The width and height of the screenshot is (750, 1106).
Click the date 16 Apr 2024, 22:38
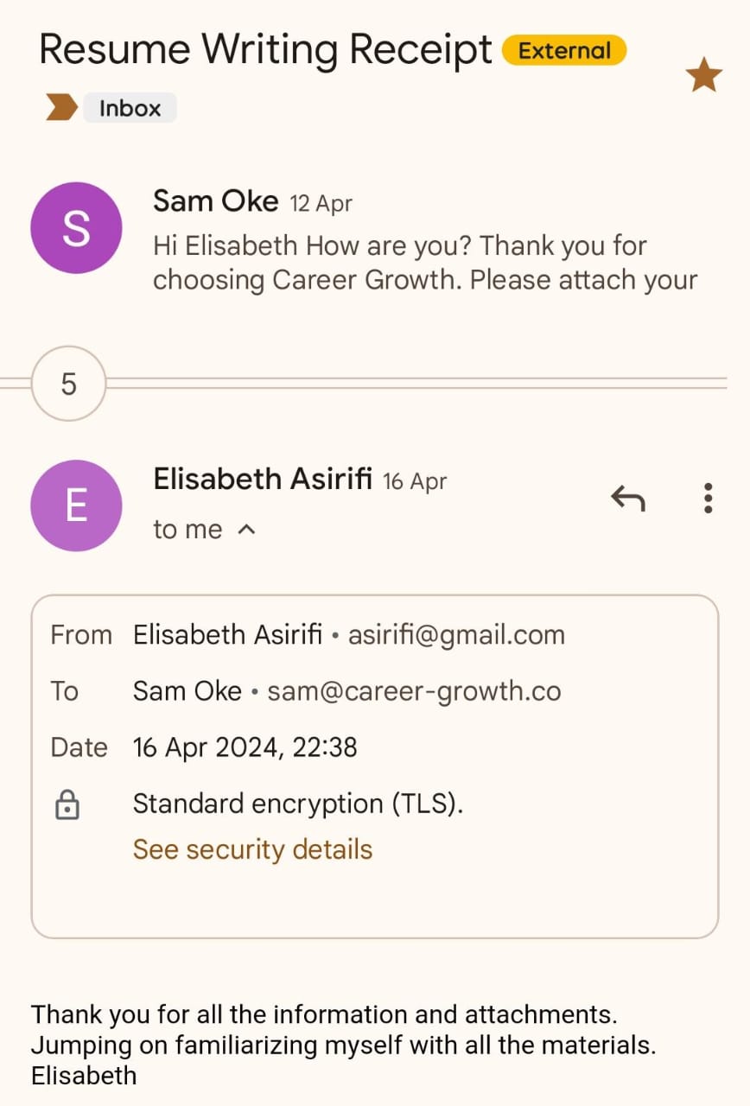245,747
